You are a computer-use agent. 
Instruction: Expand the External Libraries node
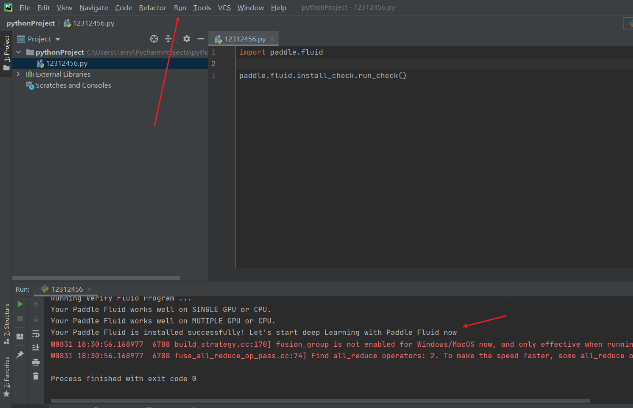(18, 74)
